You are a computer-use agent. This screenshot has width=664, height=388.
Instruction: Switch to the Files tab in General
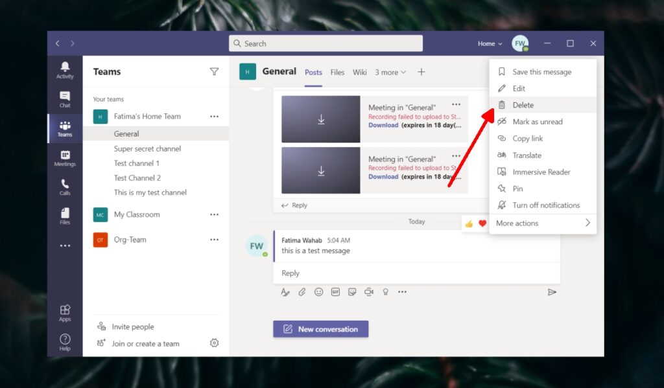[x=337, y=72]
